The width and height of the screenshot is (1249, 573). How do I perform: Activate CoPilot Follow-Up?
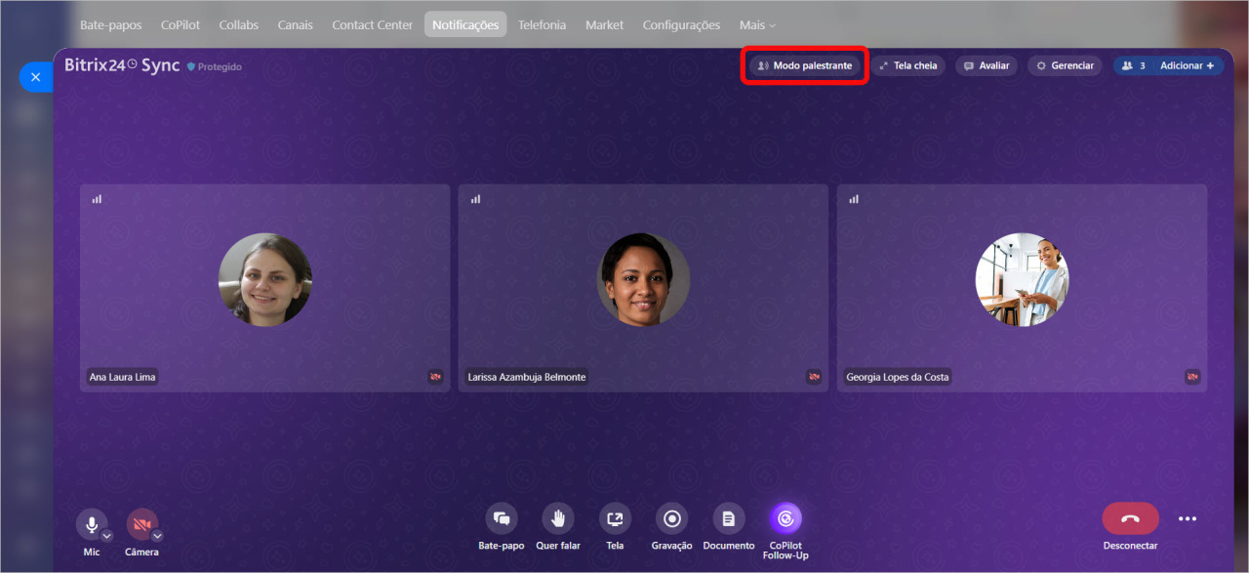786,518
